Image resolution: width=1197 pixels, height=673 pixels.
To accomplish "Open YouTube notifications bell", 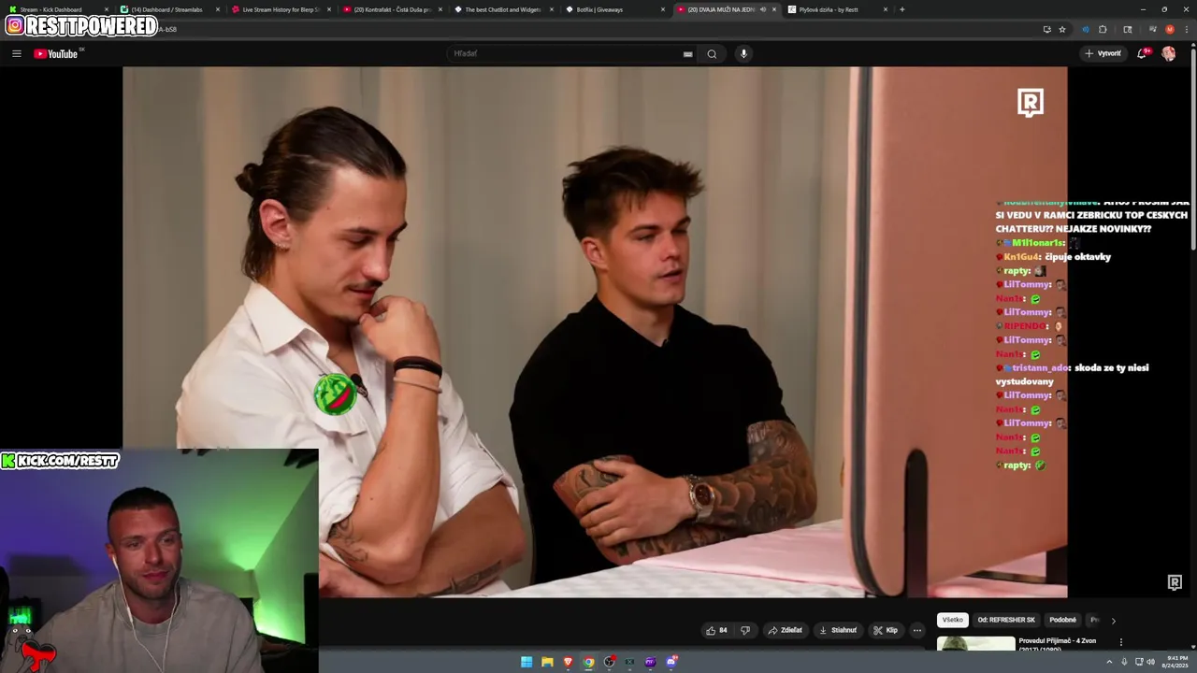I will point(1142,53).
